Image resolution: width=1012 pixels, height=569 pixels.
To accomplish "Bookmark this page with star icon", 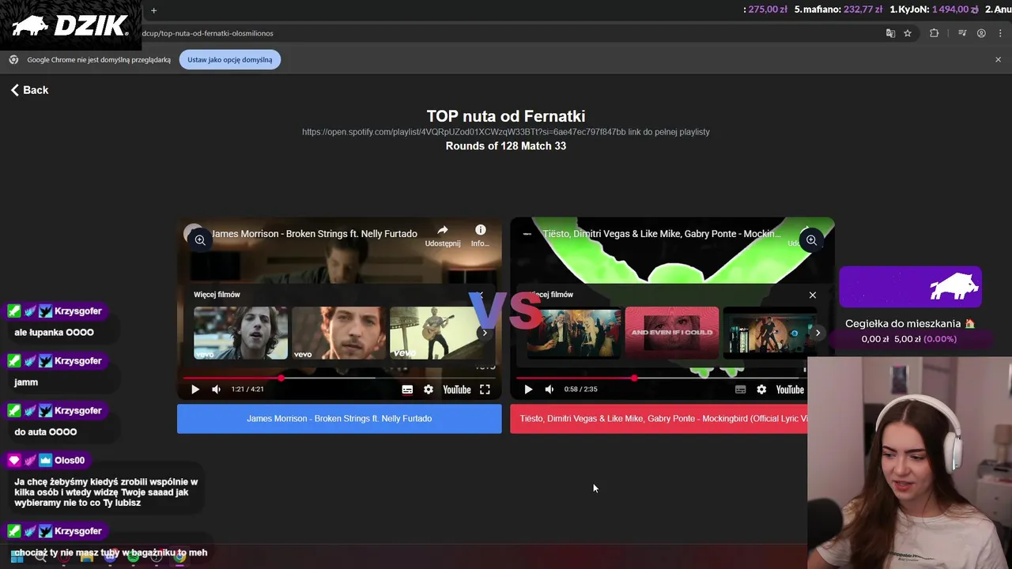I will click(908, 33).
